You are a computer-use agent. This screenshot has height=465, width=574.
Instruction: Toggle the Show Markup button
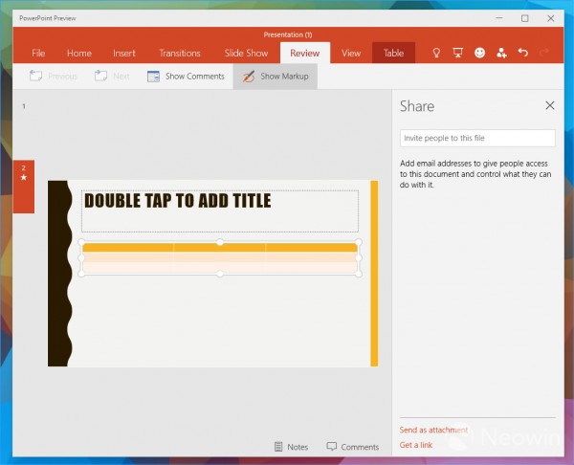275,77
